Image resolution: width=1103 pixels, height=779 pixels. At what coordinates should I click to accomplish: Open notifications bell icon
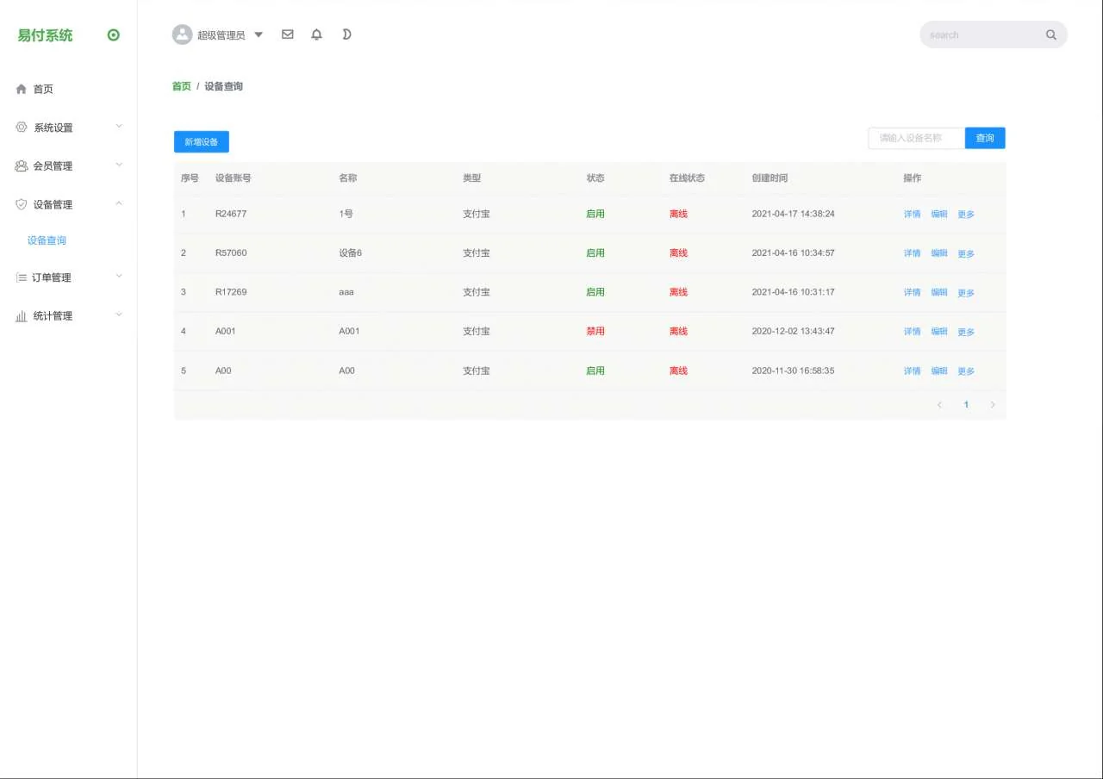point(316,34)
